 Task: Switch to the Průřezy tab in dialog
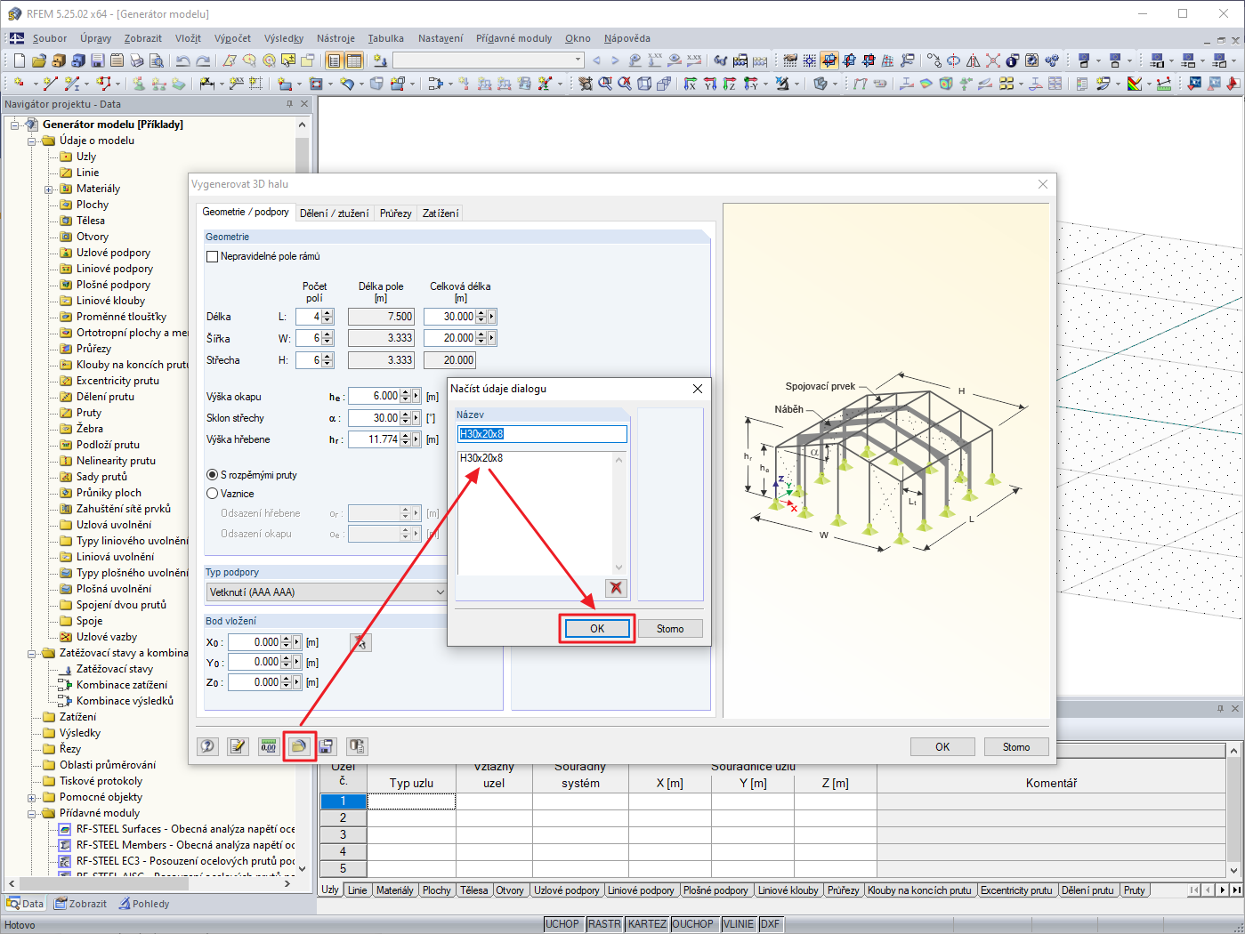pos(395,213)
